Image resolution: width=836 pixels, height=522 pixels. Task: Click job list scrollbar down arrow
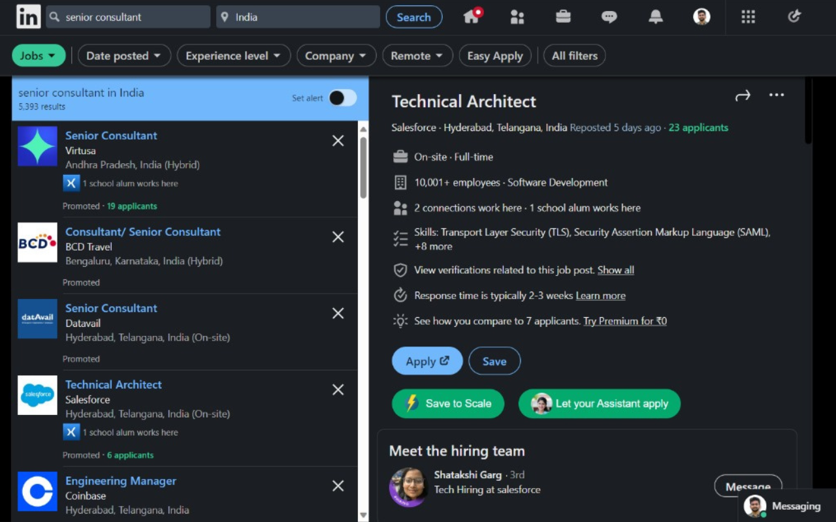pos(364,515)
